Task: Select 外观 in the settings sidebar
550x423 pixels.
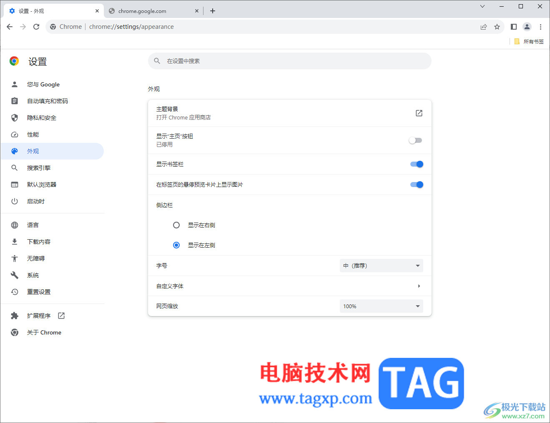Action: (52, 151)
